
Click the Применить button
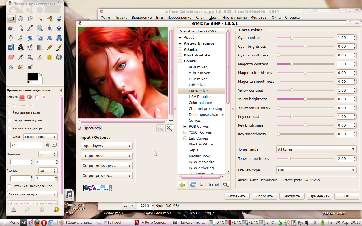click(320, 196)
